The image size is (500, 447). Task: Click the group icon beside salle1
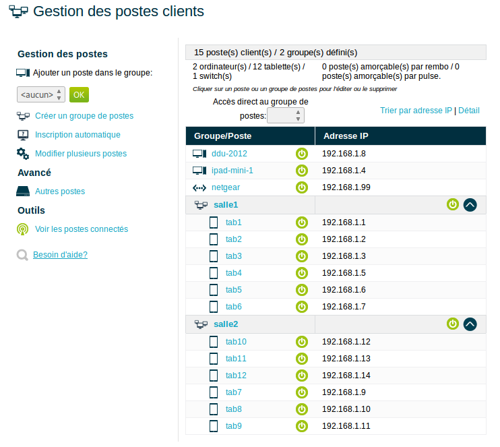201,205
